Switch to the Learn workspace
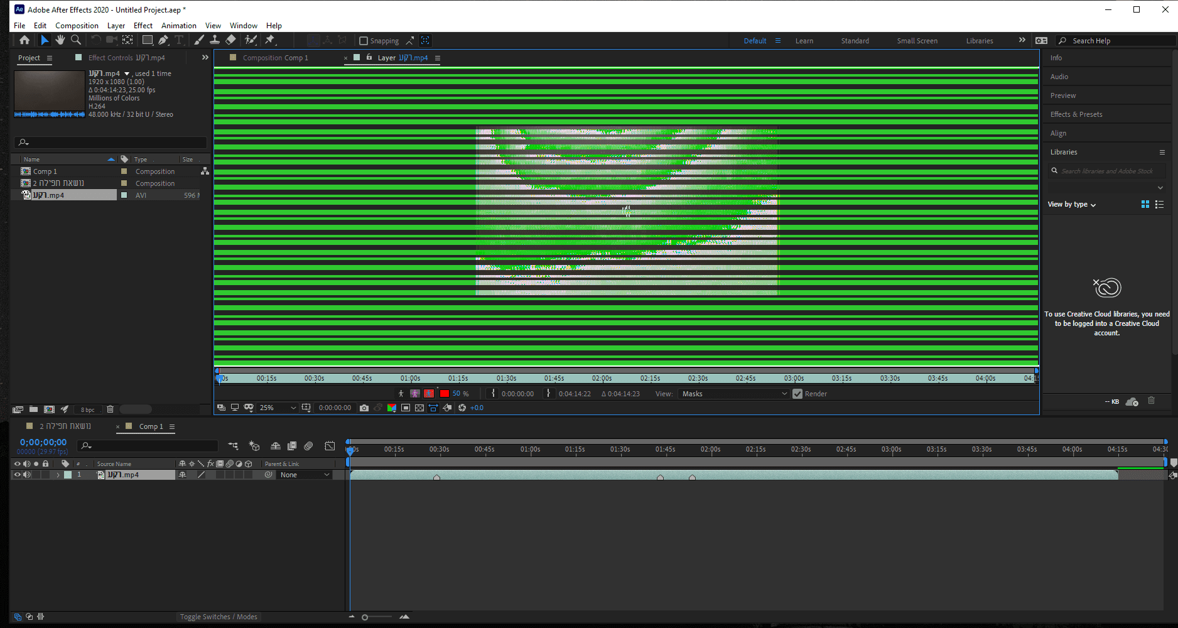The image size is (1178, 628). click(x=804, y=41)
